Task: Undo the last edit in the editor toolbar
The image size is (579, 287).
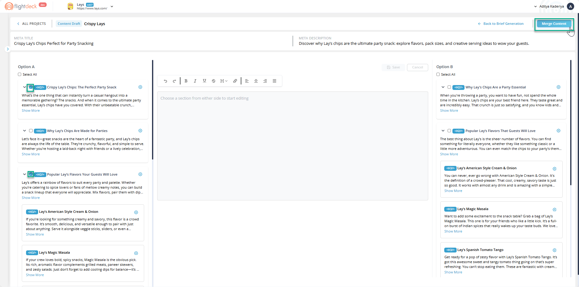Action: (165, 81)
